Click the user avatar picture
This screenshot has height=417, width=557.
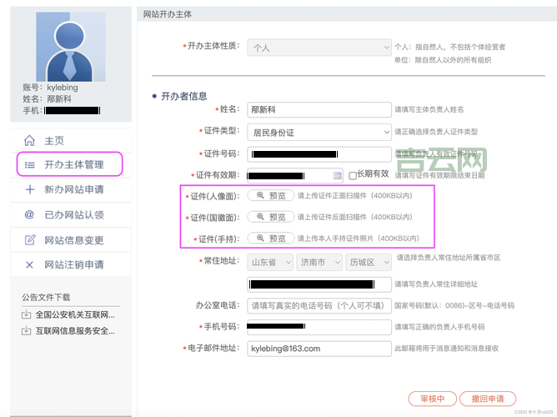[71, 47]
